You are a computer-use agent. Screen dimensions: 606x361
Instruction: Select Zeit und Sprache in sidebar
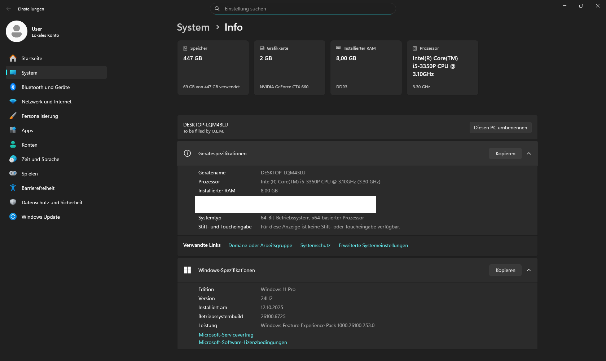(x=40, y=159)
